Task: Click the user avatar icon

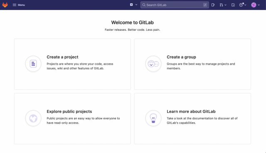Action: click(254, 5)
